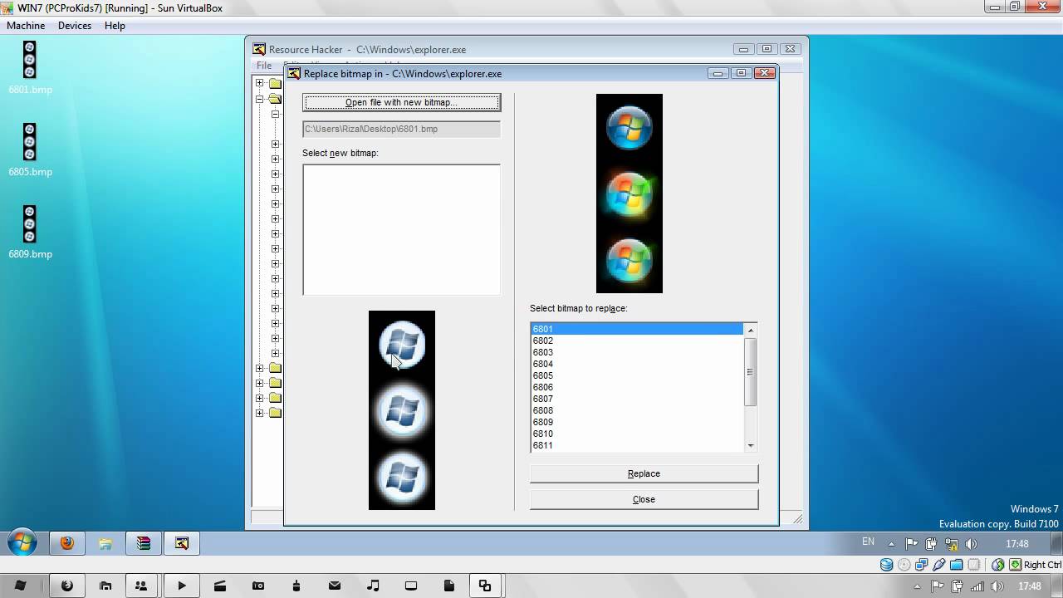Expand the bottom folder tree node

[260, 413]
